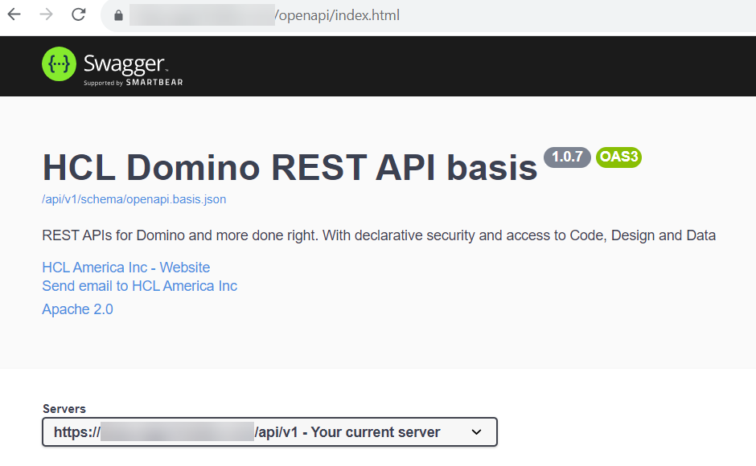This screenshot has width=756, height=466.
Task: Click the padlock site info icon
Action: point(118,16)
